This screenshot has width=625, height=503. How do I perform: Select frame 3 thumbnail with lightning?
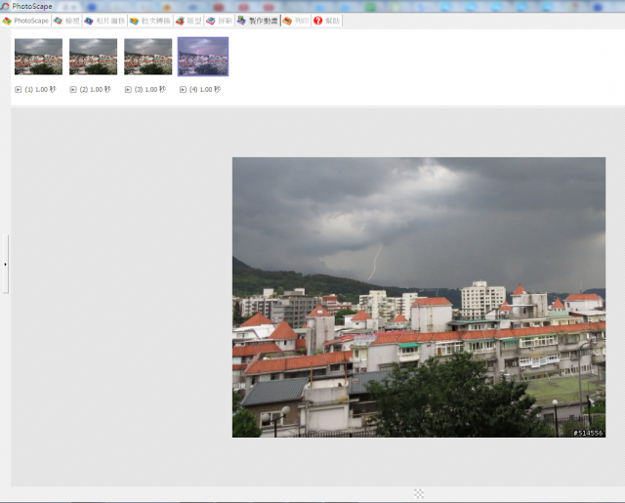[x=147, y=57]
